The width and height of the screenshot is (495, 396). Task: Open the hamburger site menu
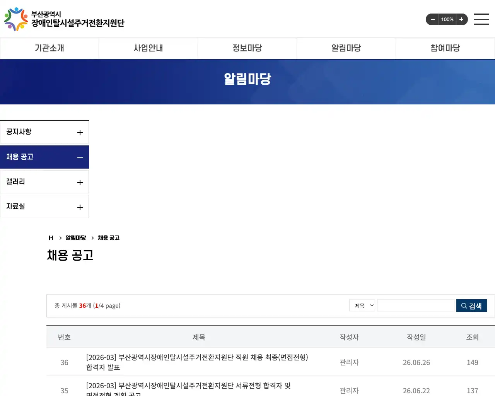click(481, 19)
